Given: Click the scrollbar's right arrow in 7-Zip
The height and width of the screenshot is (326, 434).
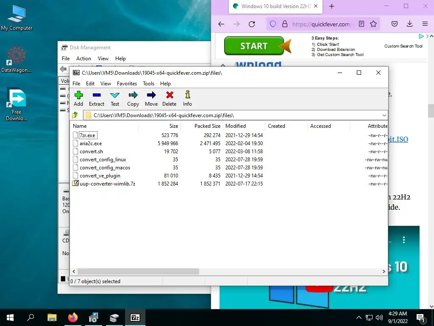Looking at the screenshot, I should [x=384, y=271].
